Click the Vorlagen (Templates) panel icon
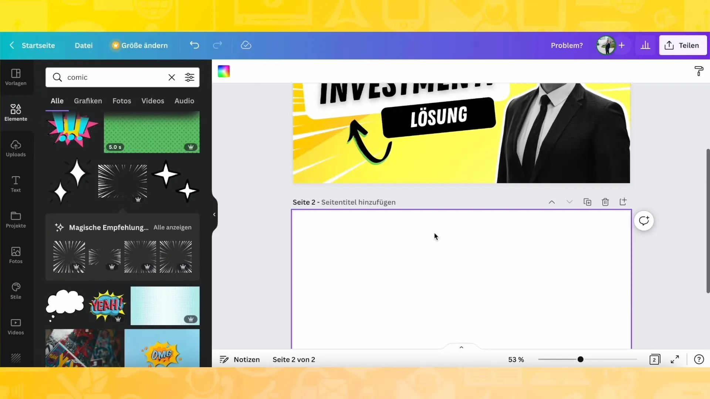 tap(16, 76)
